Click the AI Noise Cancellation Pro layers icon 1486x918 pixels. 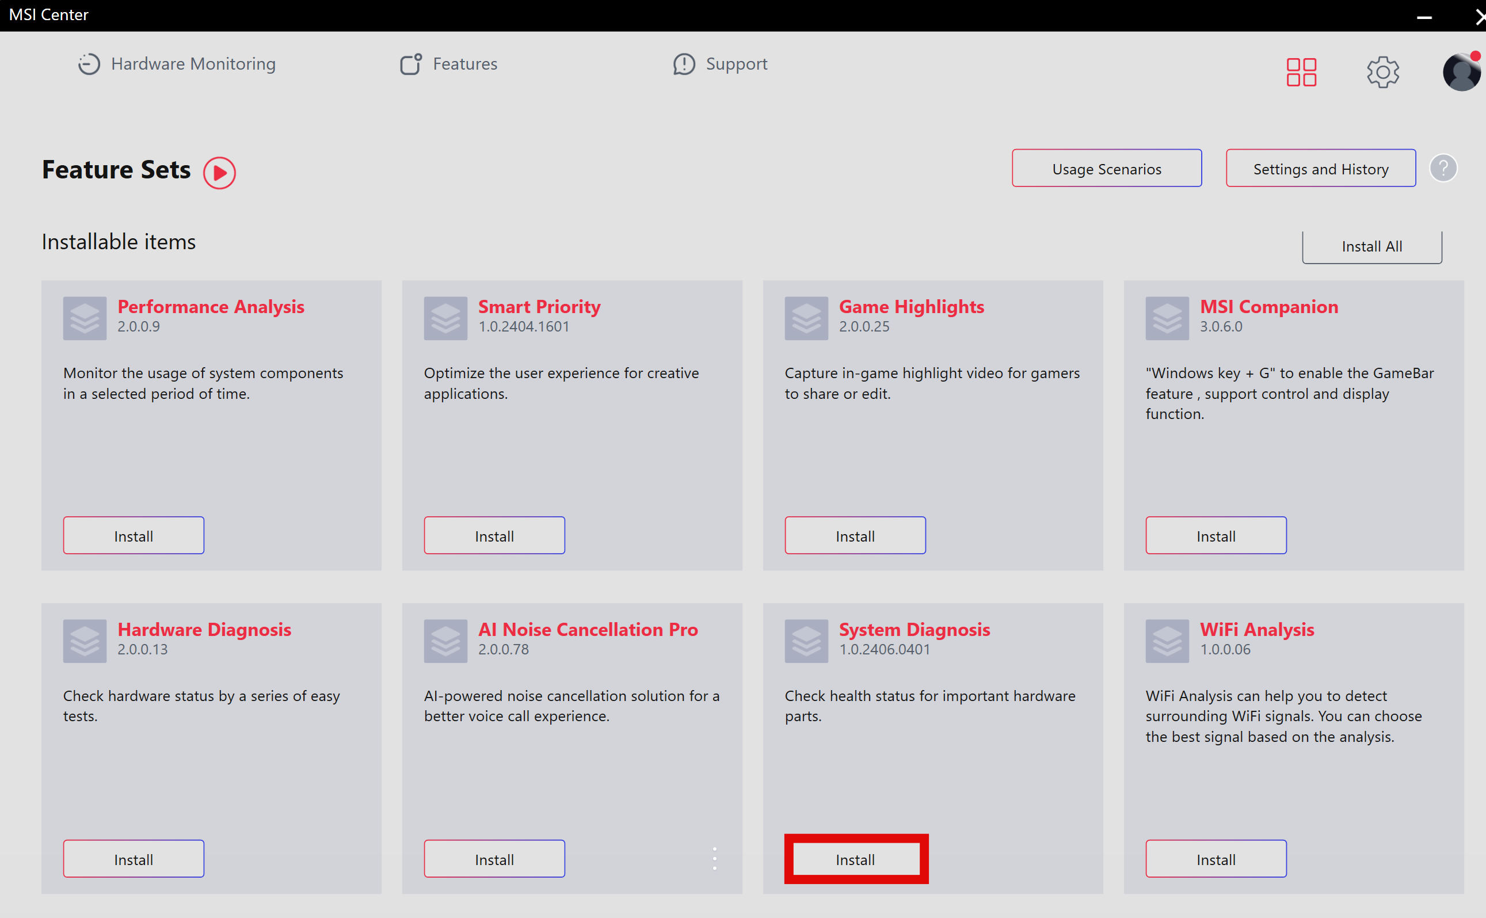click(445, 641)
